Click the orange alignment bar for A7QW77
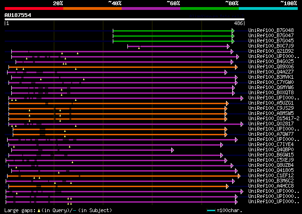This screenshot has width=302, height=214. (119, 135)
